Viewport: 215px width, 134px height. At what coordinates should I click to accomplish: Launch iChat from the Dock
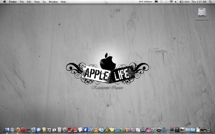(39, 130)
